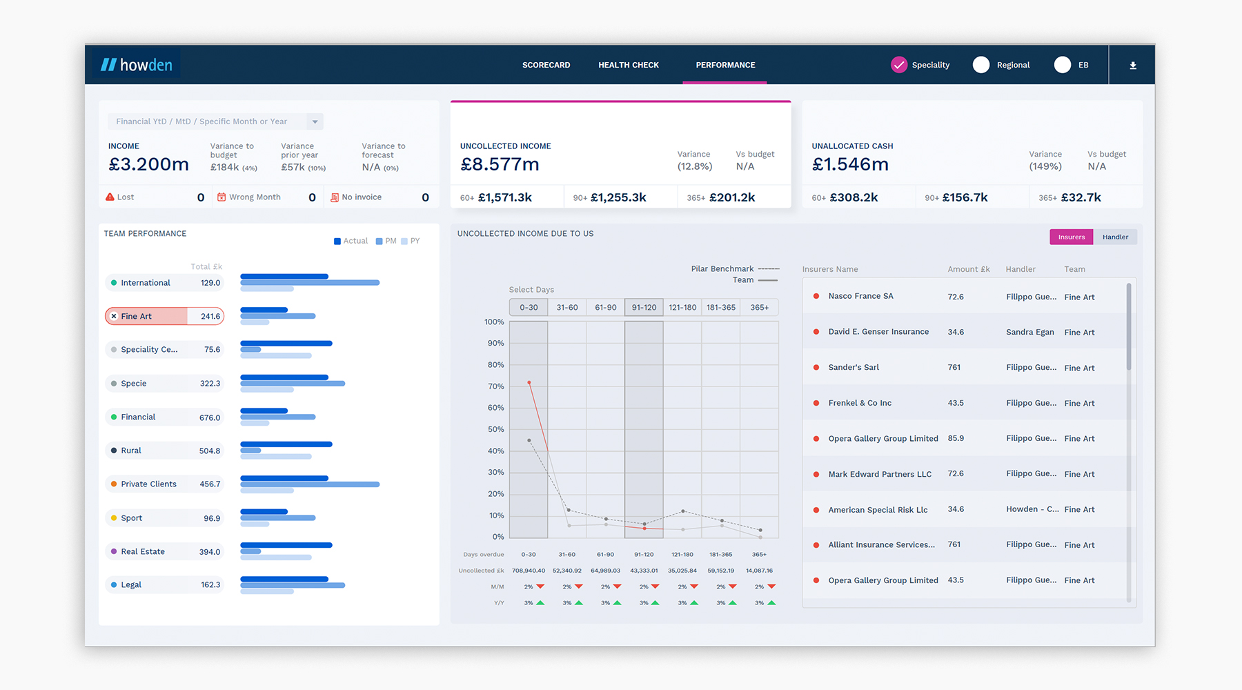
Task: Click the Rural performance bar
Action: 286,450
